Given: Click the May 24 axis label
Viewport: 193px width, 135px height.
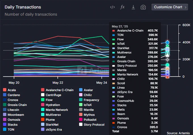Looking at the screenshot, I should click(x=102, y=83).
